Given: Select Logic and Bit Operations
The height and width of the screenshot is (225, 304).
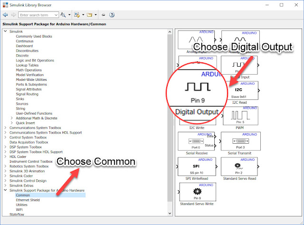Looking at the screenshot, I should pos(35,60).
